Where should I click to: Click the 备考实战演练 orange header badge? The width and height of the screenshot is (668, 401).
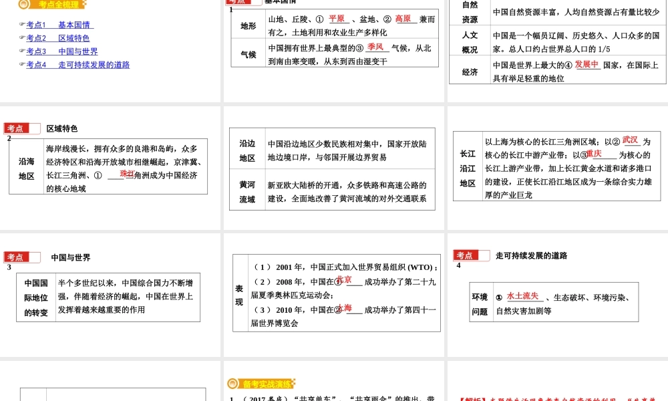coord(261,384)
